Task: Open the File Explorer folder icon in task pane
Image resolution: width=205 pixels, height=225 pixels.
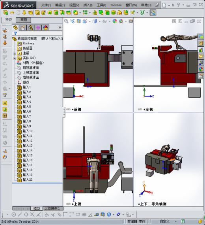Action: click(x=201, y=56)
